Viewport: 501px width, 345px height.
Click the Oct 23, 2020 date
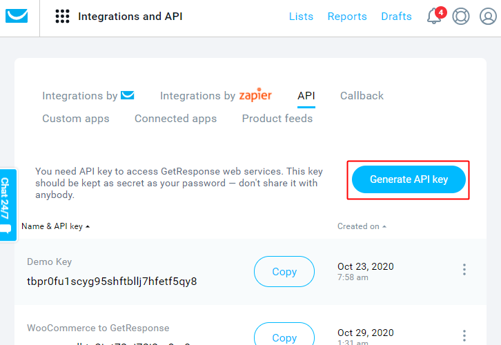366,266
